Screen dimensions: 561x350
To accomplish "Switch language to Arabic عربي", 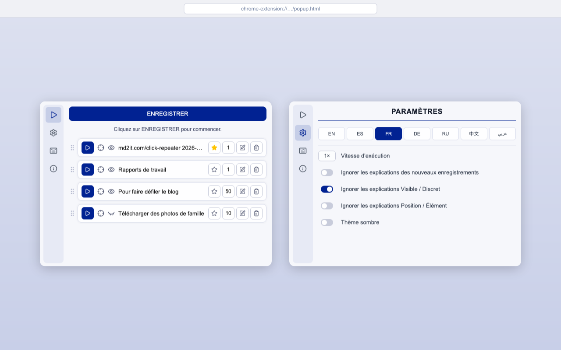I will (x=502, y=134).
